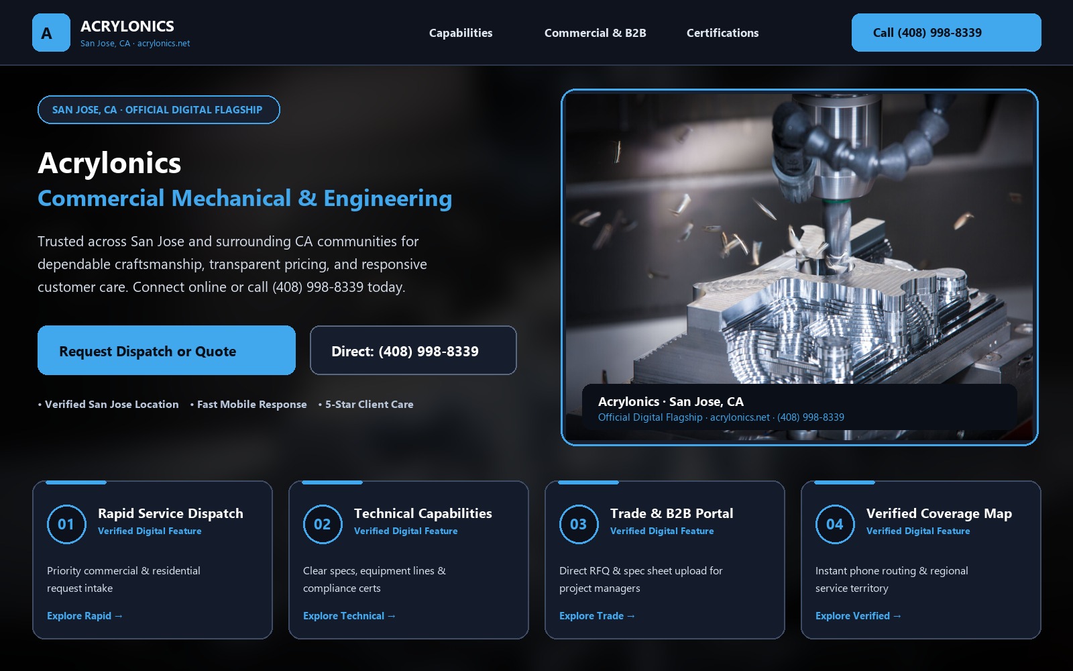Image resolution: width=1073 pixels, height=671 pixels.
Task: Click the 01 badge on Rapid Service Dispatch
Action: point(66,524)
